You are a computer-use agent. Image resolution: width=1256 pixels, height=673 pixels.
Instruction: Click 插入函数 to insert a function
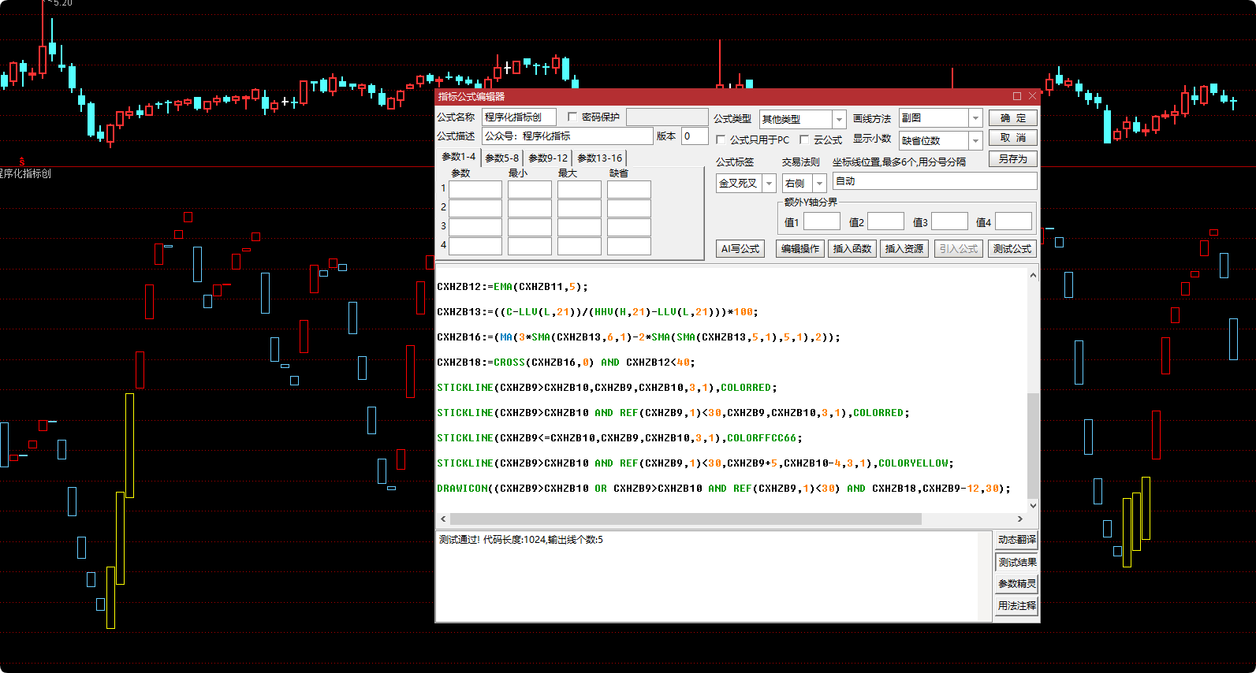(x=852, y=248)
